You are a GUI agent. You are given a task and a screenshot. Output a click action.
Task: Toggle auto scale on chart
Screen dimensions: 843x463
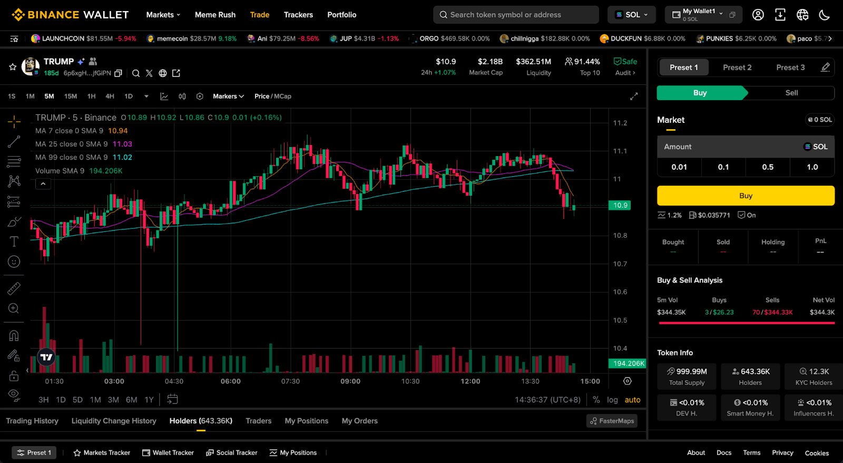(633, 400)
